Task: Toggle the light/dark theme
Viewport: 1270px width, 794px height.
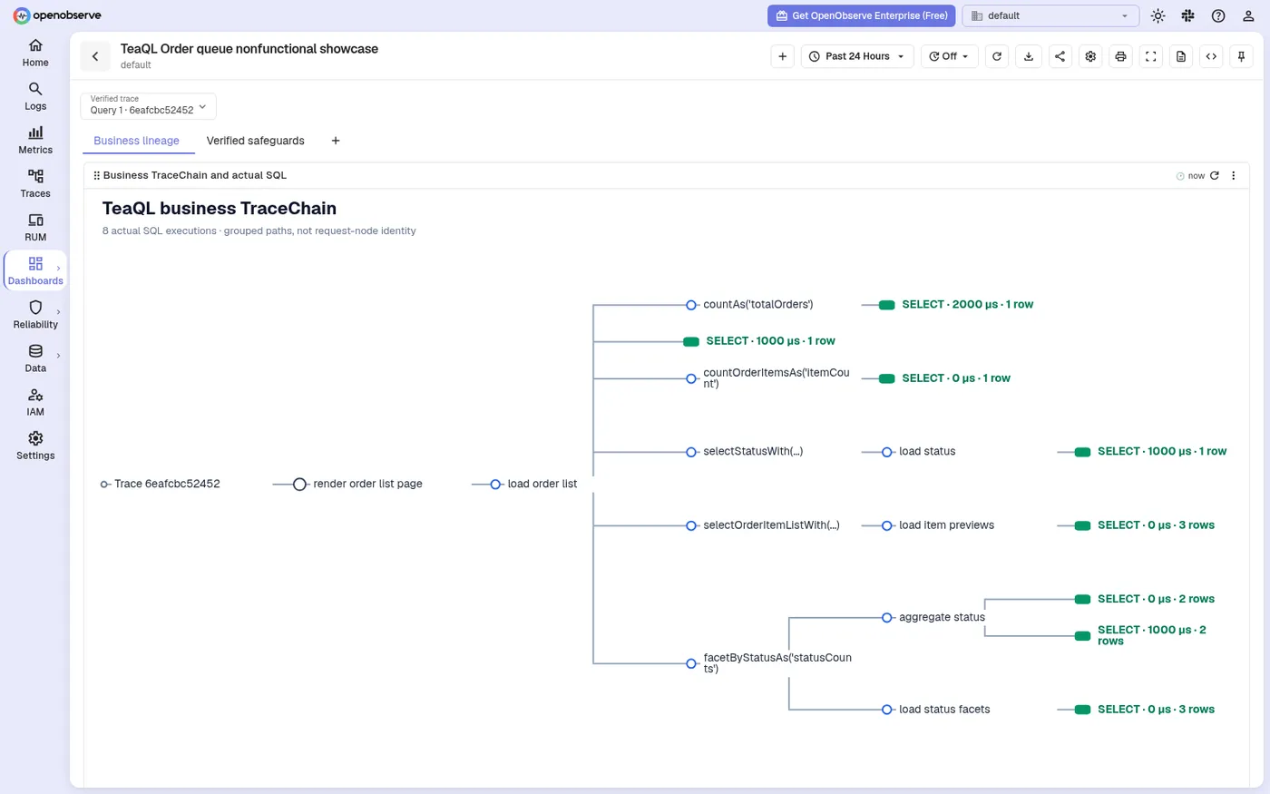Action: [x=1158, y=15]
